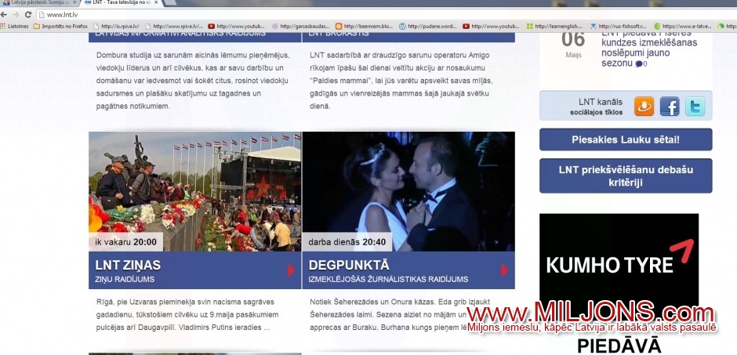Open the LNT ZIŅAS show title link
Image resolution: width=737 pixels, height=355 pixels.
[128, 265]
